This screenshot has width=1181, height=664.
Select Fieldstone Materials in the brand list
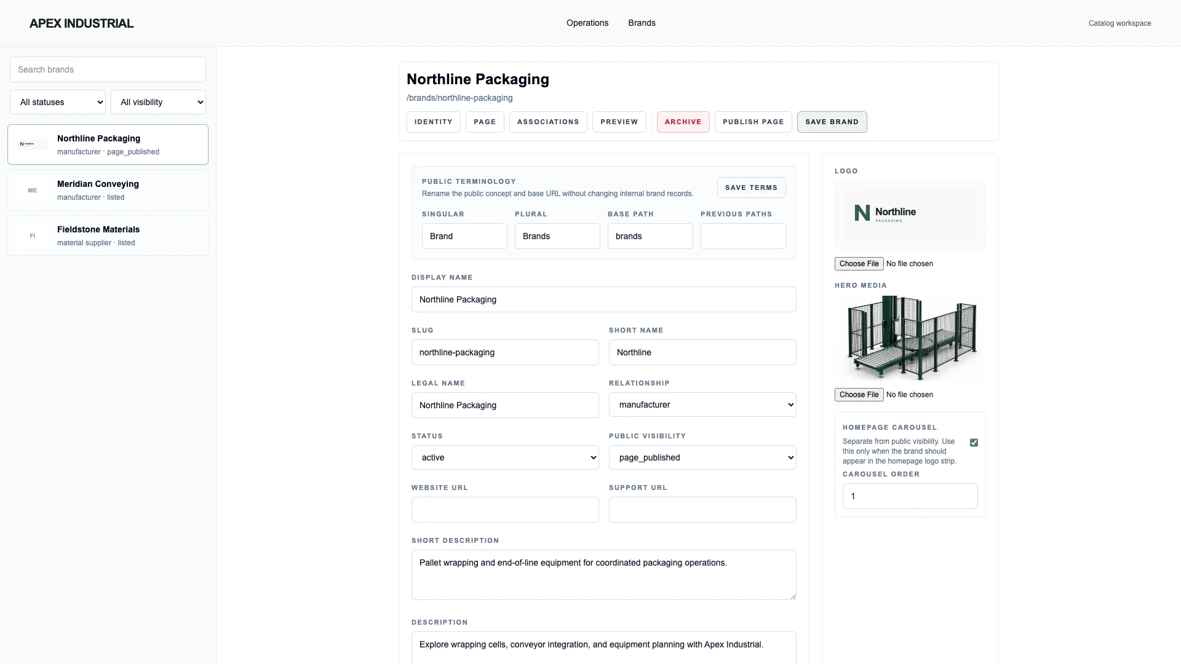tap(108, 235)
